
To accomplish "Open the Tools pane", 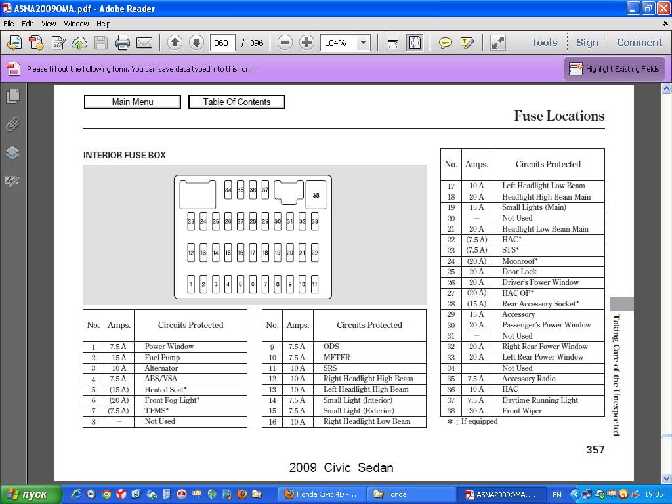I will coord(544,43).
